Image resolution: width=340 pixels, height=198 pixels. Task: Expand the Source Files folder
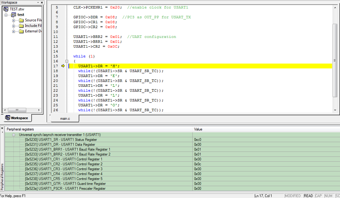pos(14,20)
